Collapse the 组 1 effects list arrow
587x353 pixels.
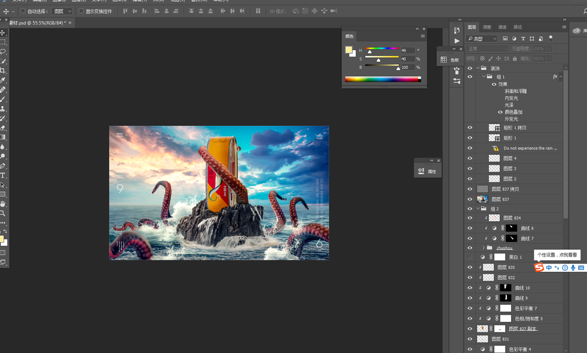coord(561,76)
